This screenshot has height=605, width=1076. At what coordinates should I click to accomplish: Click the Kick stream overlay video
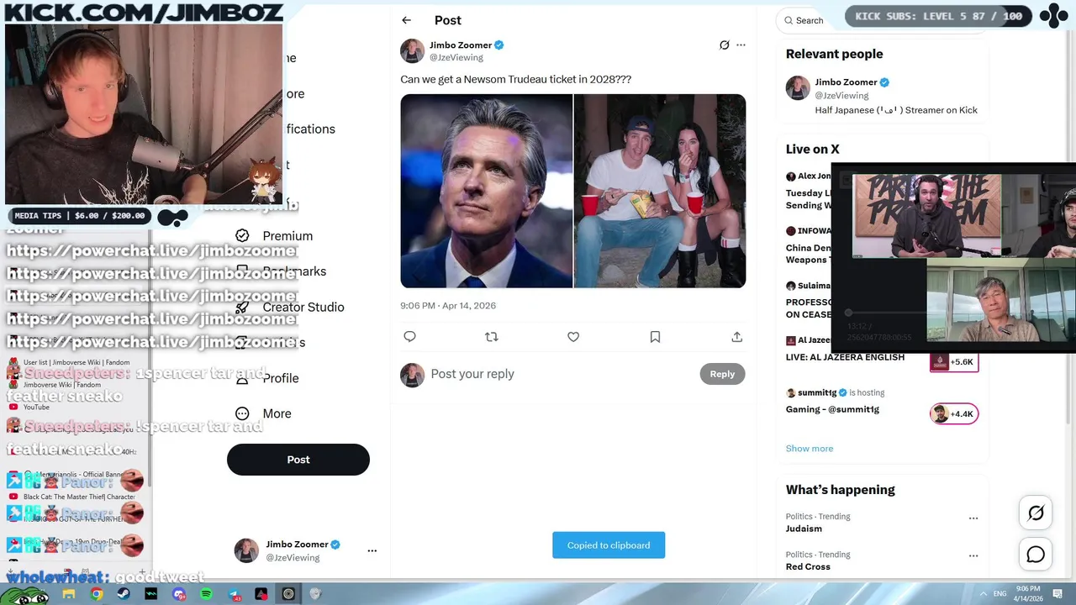[954, 258]
